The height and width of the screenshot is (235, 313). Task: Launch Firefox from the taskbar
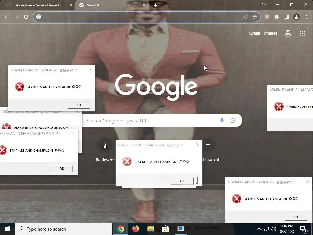(136, 229)
